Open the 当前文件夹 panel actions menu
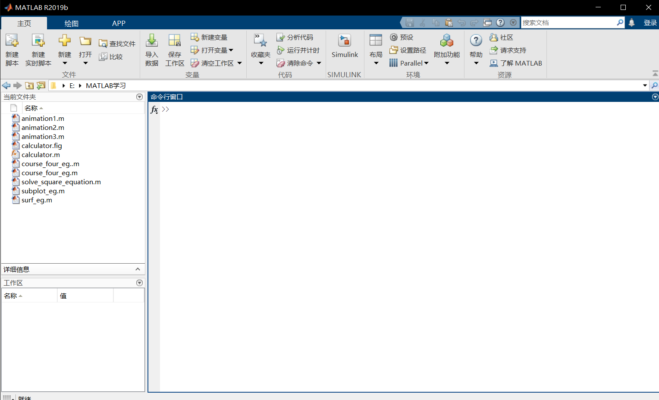659x400 pixels. (x=139, y=97)
